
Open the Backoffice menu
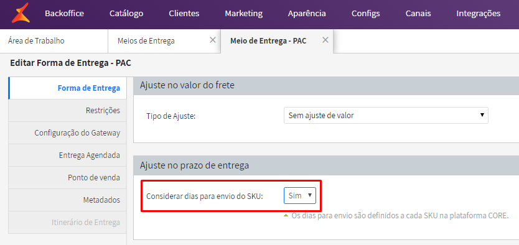64,14
